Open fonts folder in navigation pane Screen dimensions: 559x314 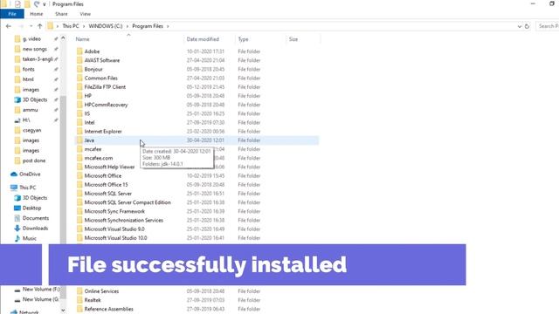point(29,70)
